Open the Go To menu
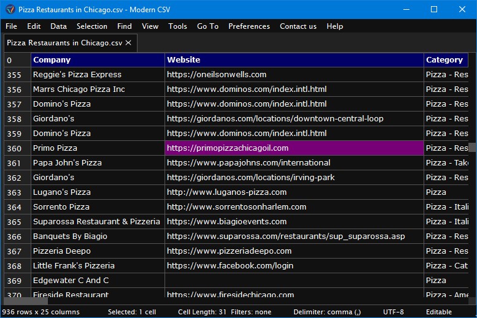Screen dimensions: 477x318 pyautogui.click(x=207, y=26)
